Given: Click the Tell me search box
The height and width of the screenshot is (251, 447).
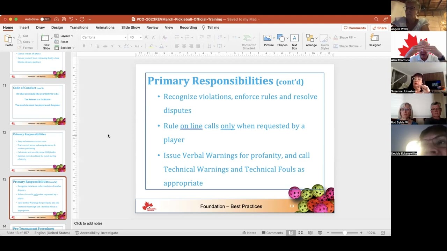Looking at the screenshot, I should click(x=211, y=28).
